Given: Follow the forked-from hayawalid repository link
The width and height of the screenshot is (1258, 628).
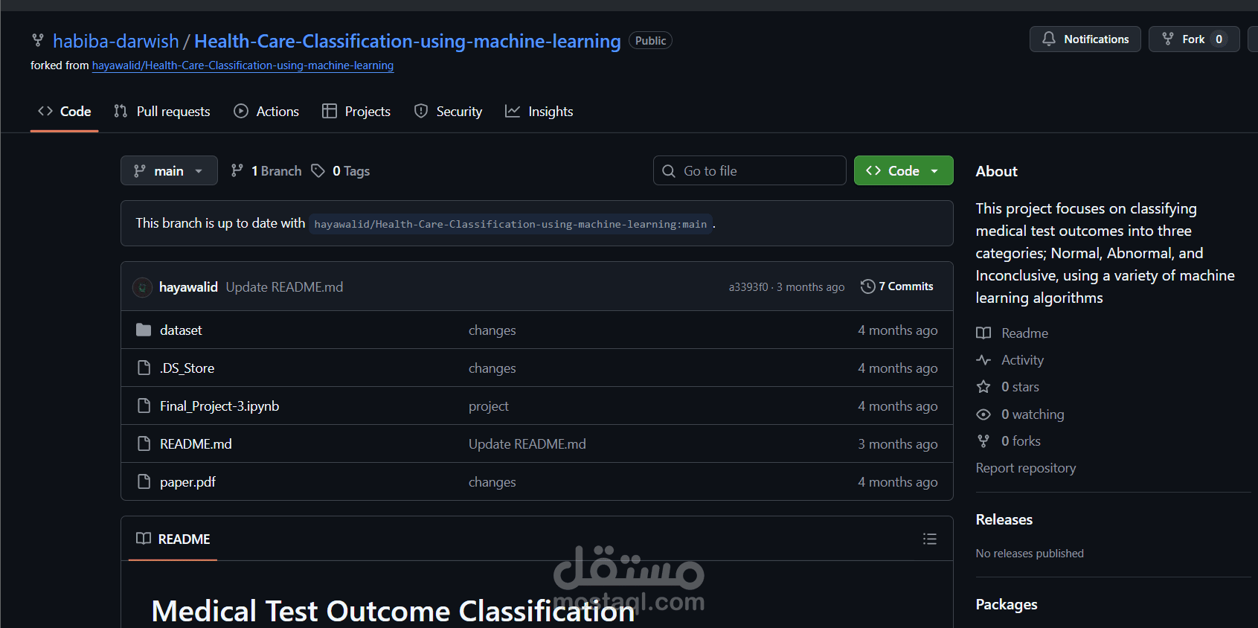Looking at the screenshot, I should (x=243, y=65).
